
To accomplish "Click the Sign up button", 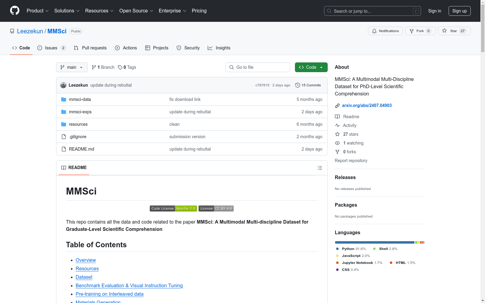I will click(x=460, y=11).
